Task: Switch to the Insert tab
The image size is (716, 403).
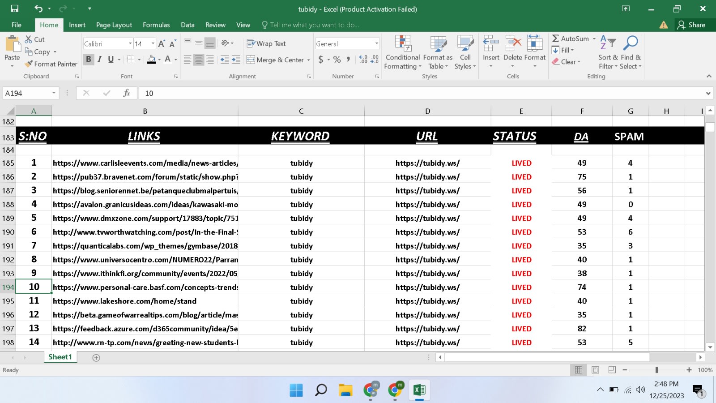Action: pos(77,25)
